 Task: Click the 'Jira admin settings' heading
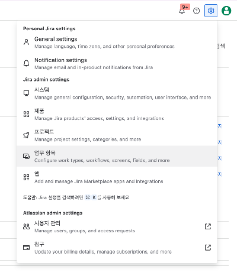pos(46,80)
